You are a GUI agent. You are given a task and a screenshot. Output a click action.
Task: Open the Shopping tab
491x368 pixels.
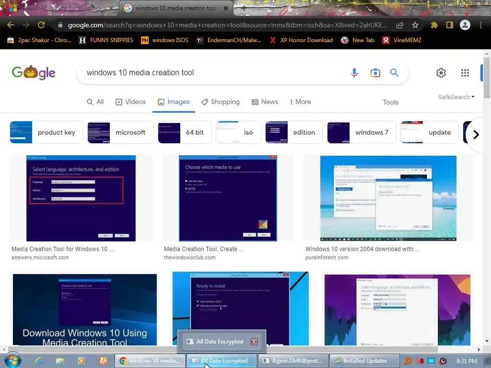coord(221,102)
